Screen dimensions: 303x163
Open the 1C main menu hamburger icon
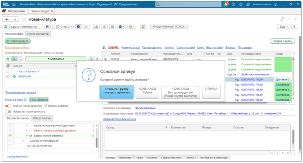pyautogui.click(x=14, y=4)
